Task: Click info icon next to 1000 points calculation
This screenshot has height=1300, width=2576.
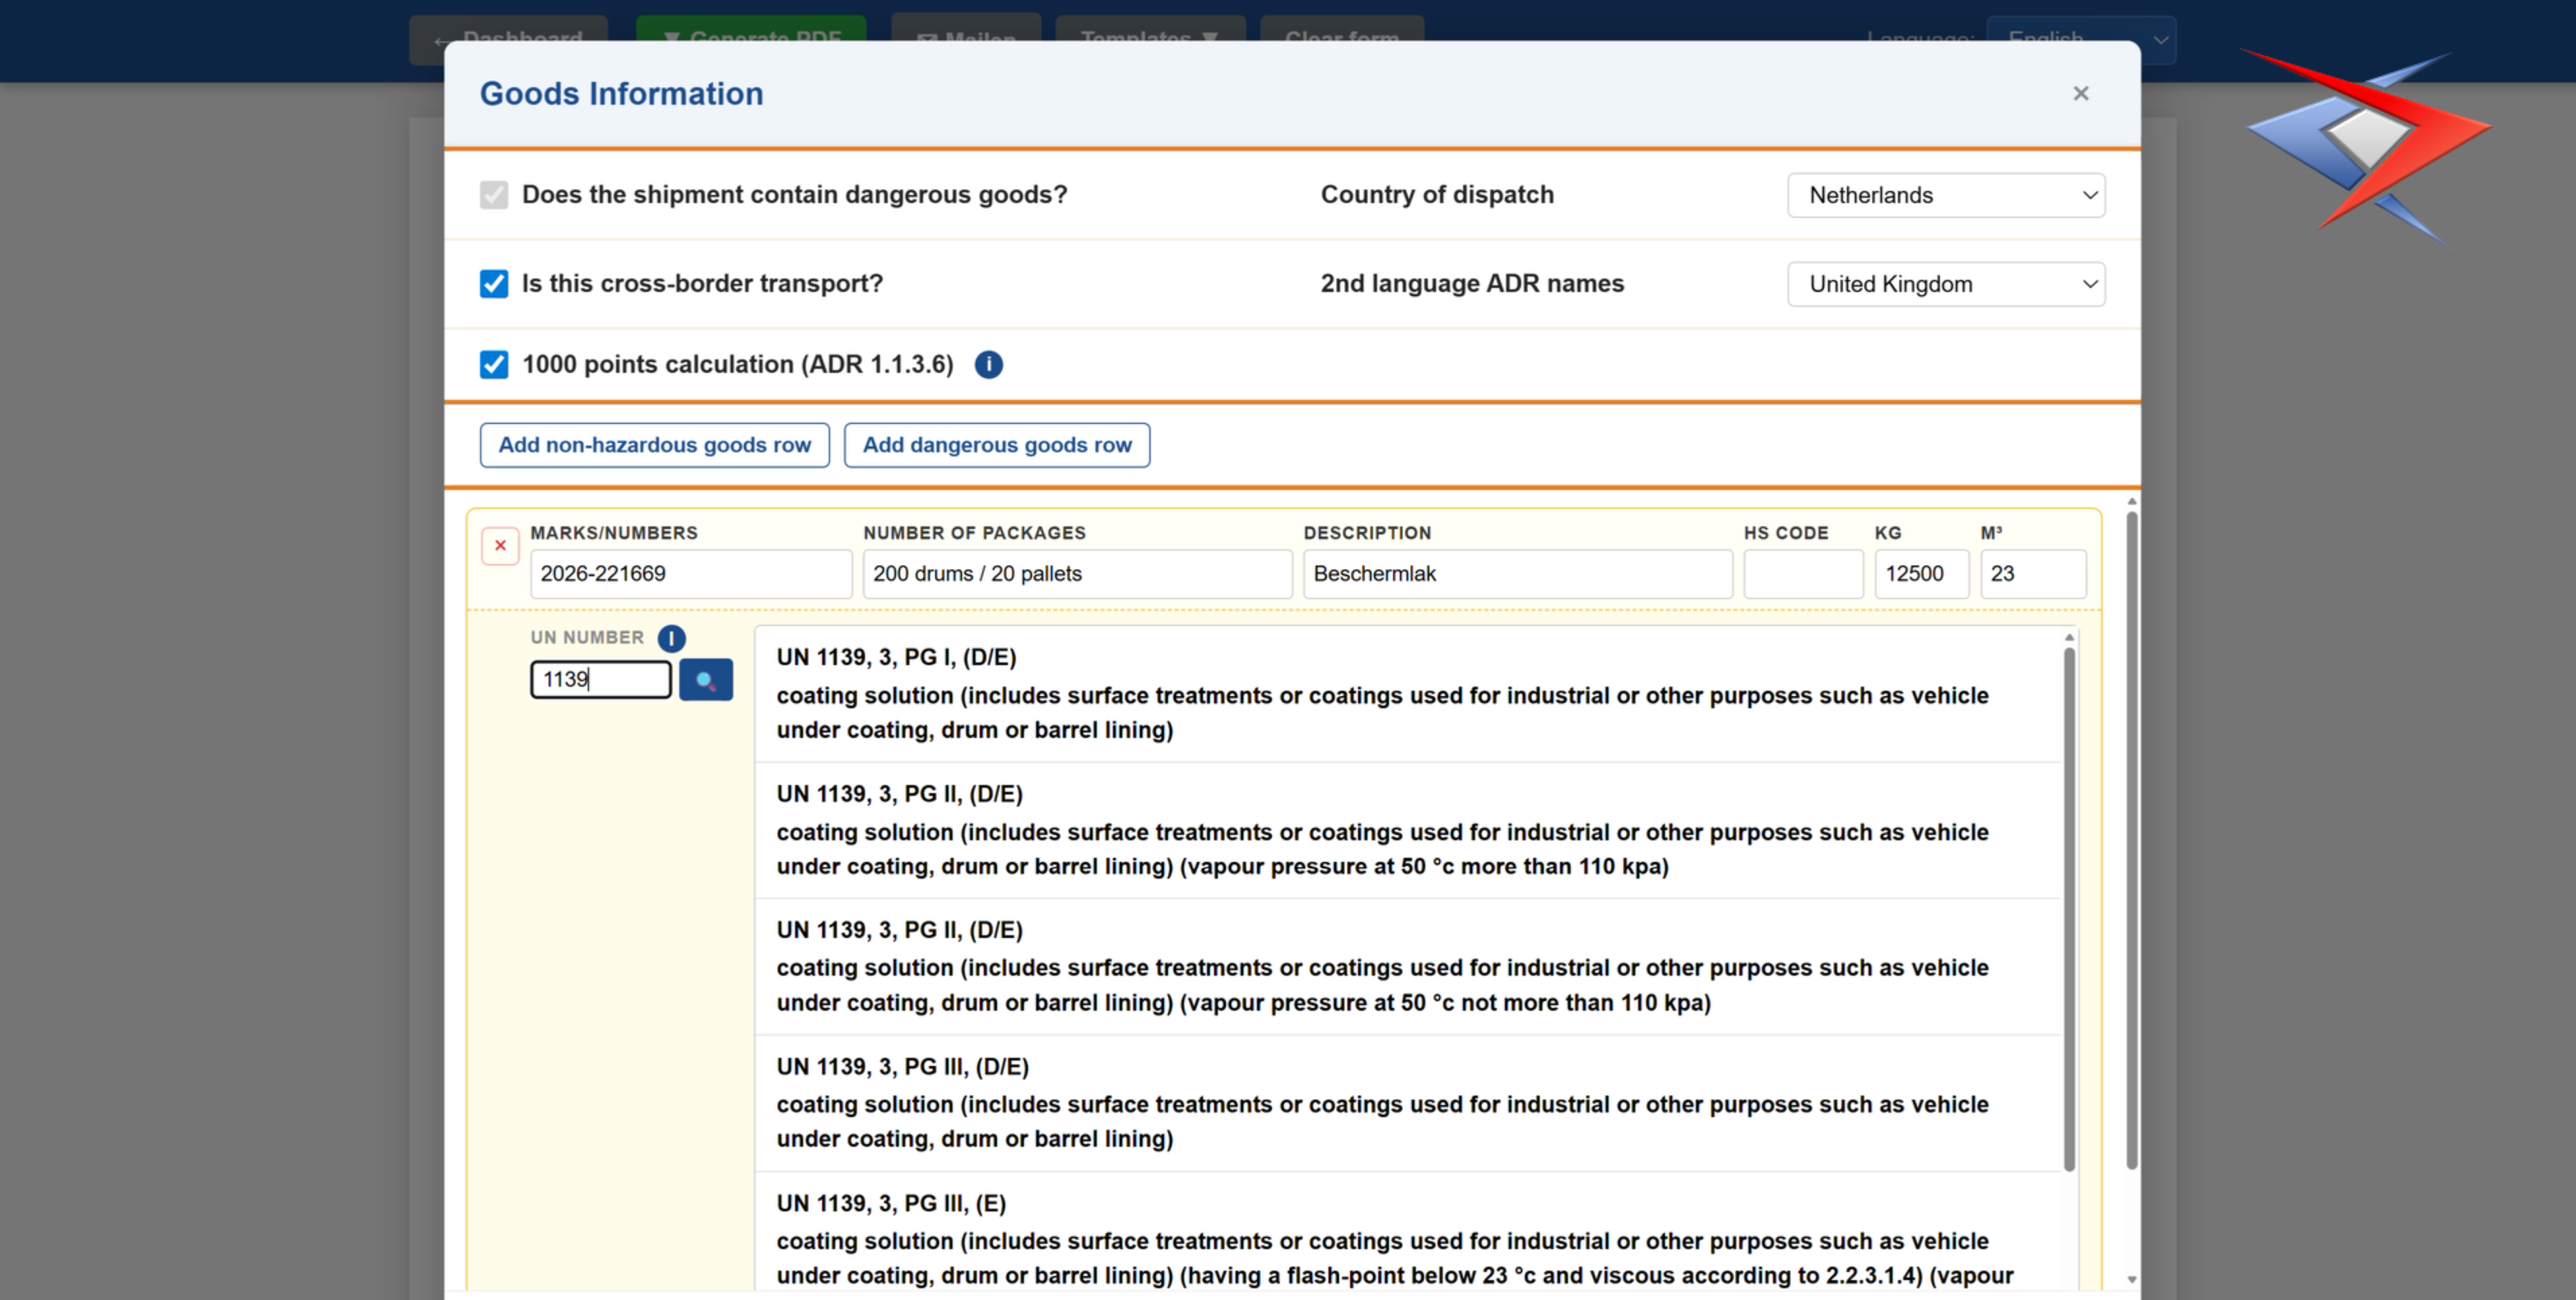Action: click(988, 365)
